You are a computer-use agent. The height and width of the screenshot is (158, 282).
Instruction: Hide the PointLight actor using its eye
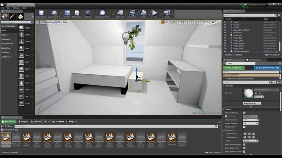225,35
